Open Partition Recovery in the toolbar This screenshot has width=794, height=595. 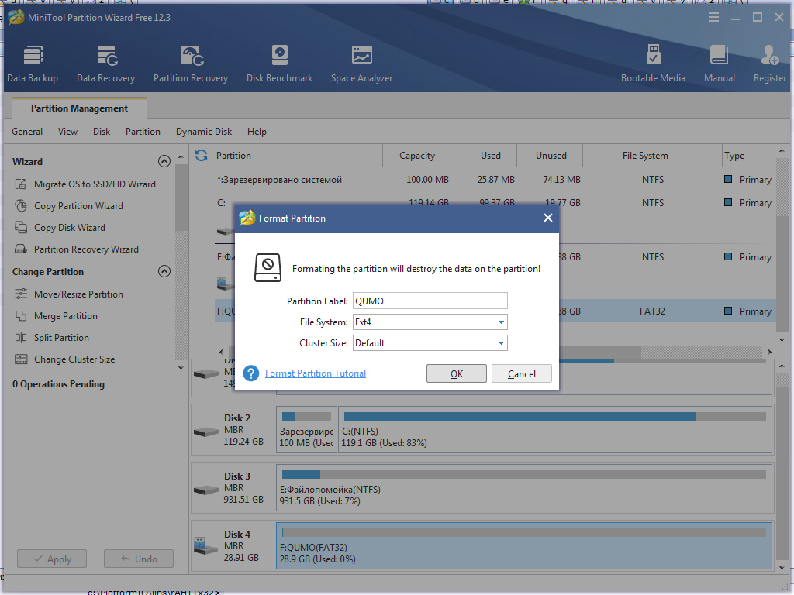coord(191,64)
